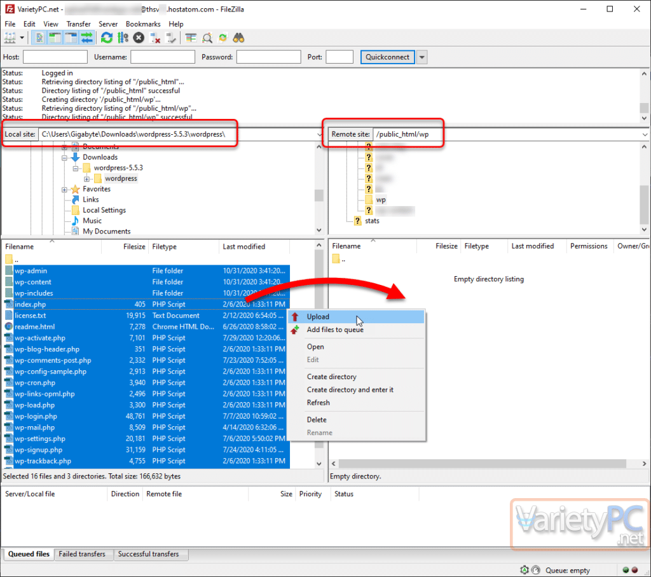Sort local files by Filesize column

[x=125, y=247]
